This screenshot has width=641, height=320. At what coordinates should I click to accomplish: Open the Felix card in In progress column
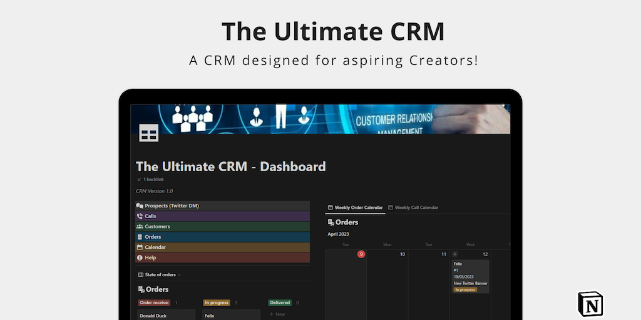click(232, 315)
